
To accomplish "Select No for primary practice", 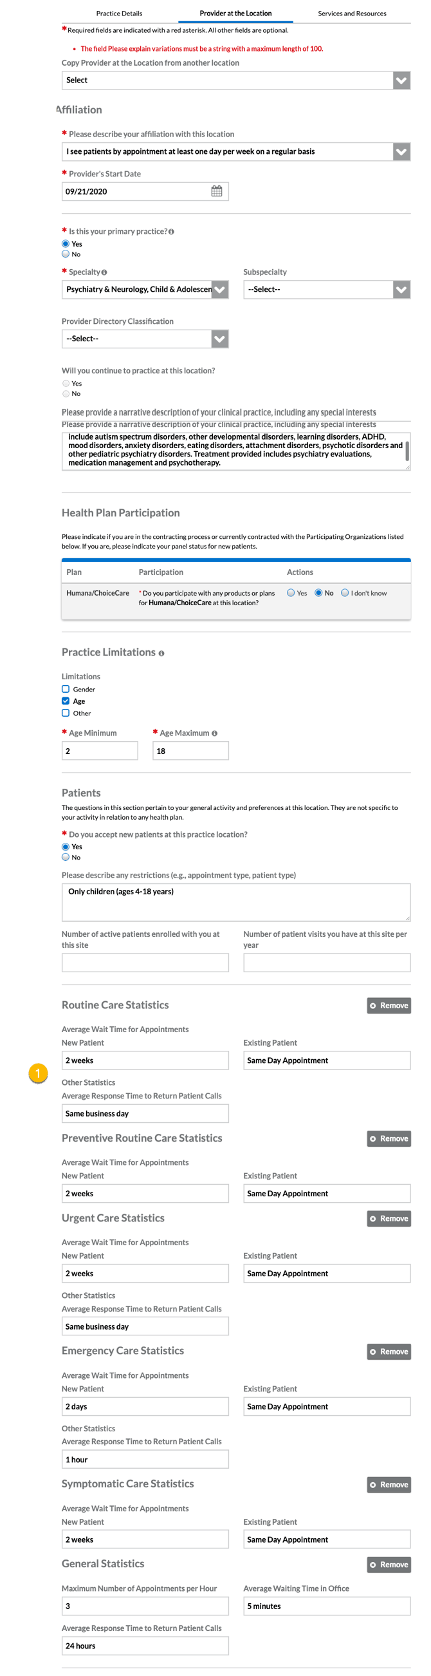I will click(66, 254).
